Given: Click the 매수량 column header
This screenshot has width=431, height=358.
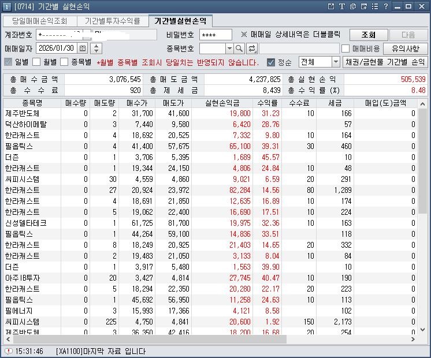Looking at the screenshot, I should tap(76, 103).
